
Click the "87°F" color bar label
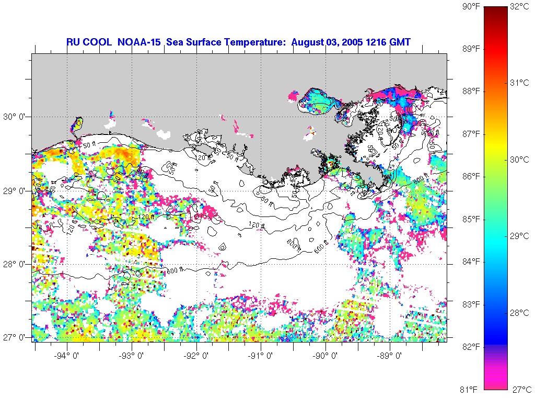point(471,134)
